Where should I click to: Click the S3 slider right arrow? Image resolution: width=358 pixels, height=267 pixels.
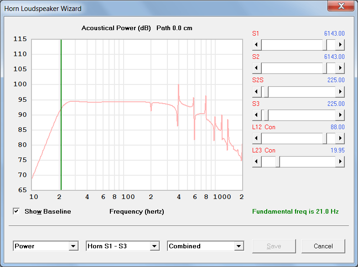340,115
